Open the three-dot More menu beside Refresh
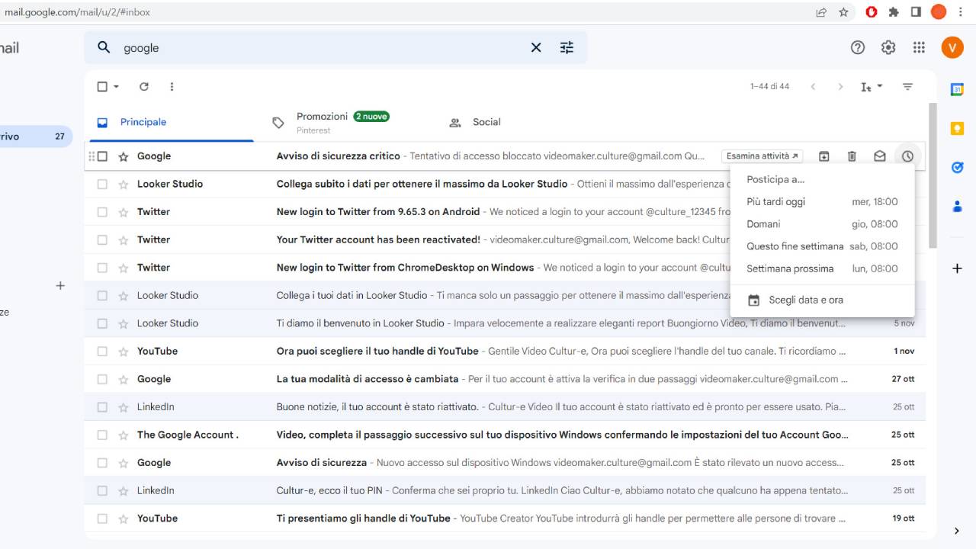Screen dimensions: 976x549 pos(172,87)
